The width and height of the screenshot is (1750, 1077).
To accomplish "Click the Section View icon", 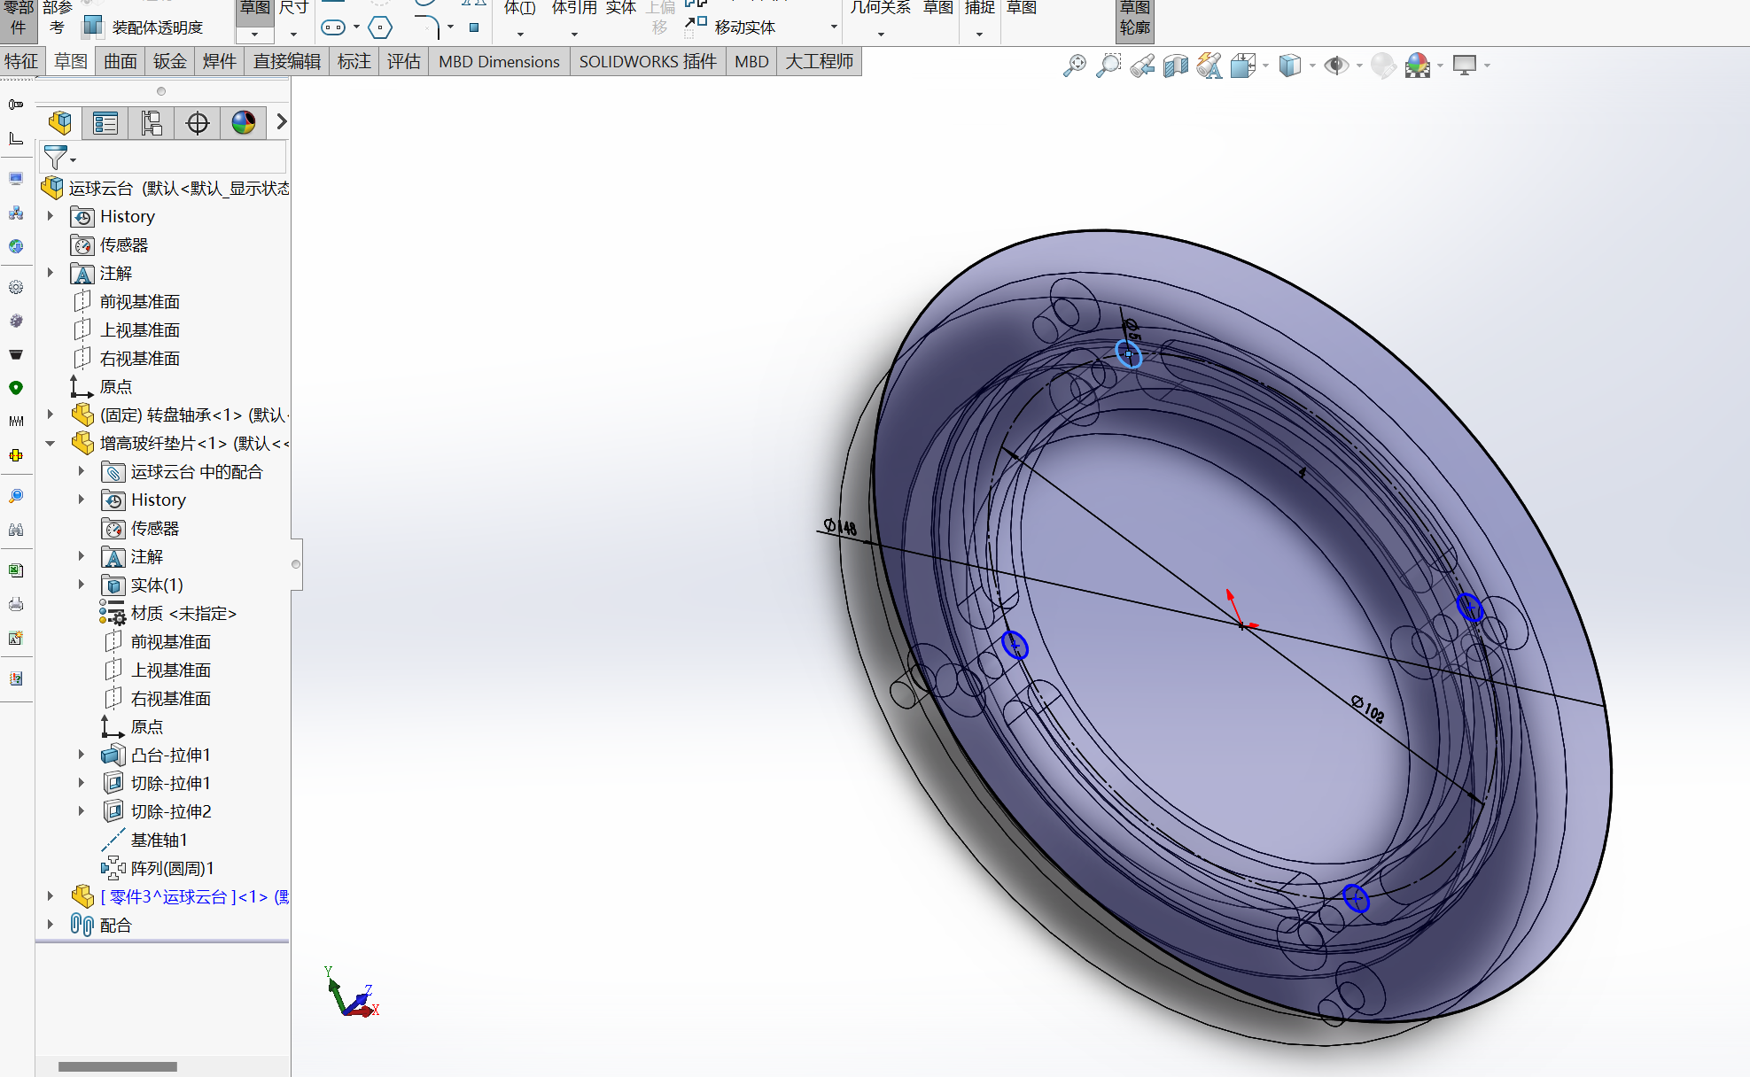I will click(1176, 66).
